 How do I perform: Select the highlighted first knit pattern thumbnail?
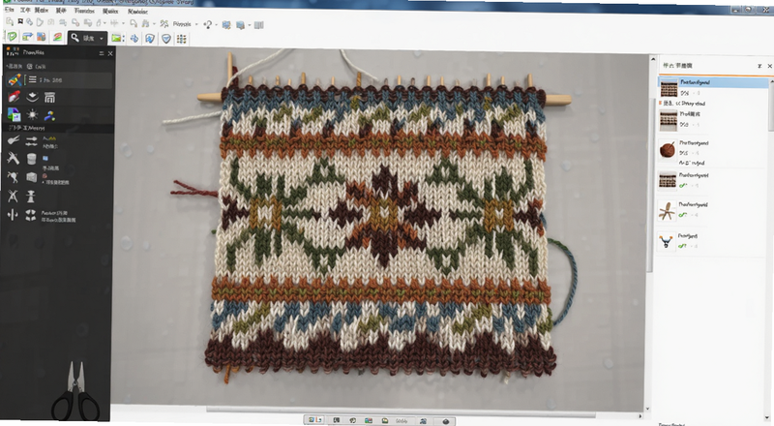669,88
